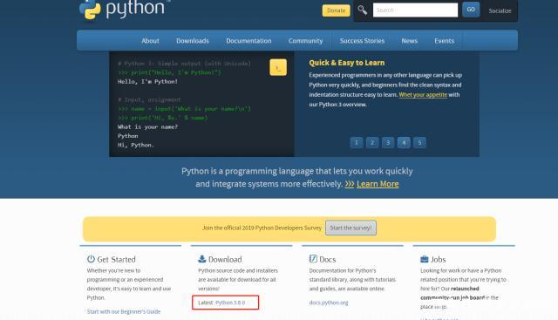Click the Docs document icon
Image resolution: width=558 pixels, height=320 pixels.
(x=313, y=259)
